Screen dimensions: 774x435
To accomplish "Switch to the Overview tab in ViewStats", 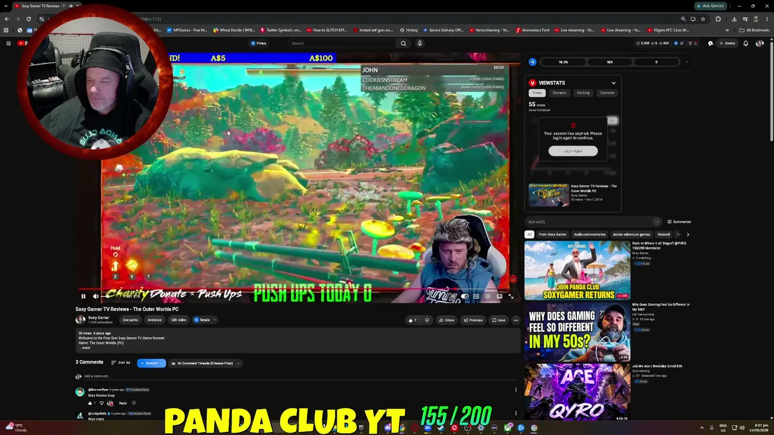I will (x=607, y=93).
